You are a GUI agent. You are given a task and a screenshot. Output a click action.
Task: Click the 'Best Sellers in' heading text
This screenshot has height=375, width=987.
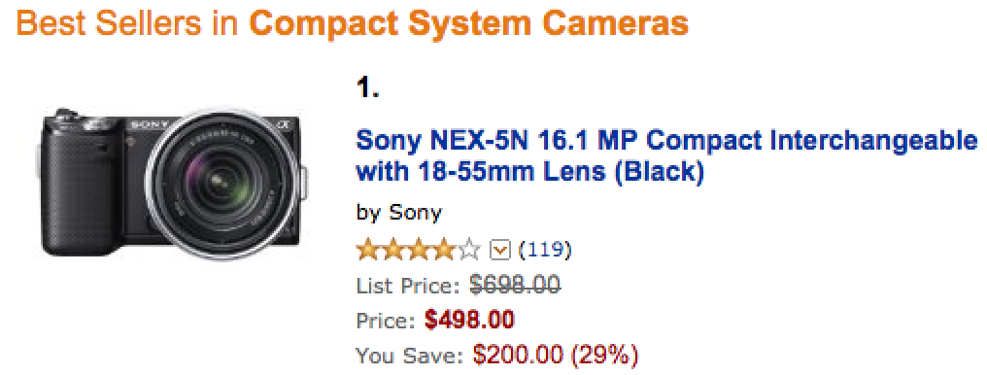point(129,23)
